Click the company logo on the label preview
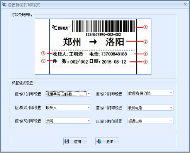 [x=61, y=28]
